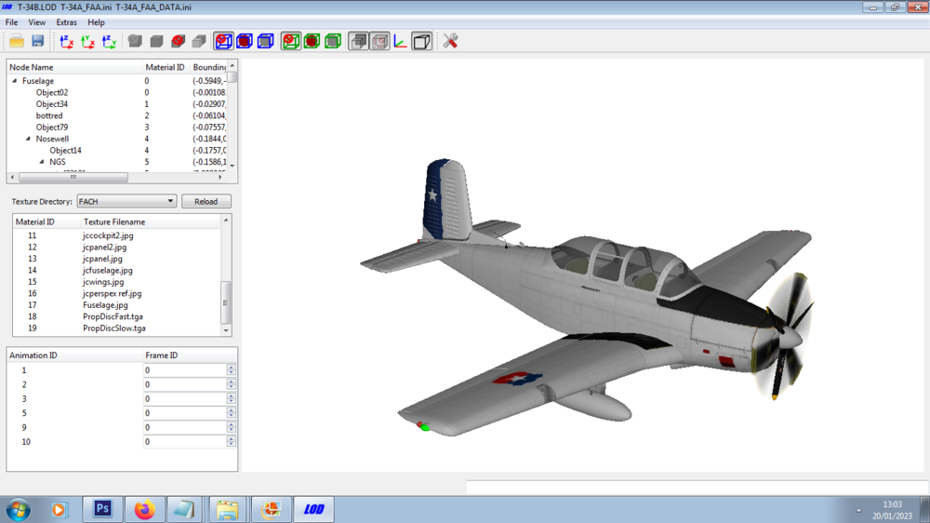Click the plain gray solid cube icon
930x523 pixels.
point(156,41)
